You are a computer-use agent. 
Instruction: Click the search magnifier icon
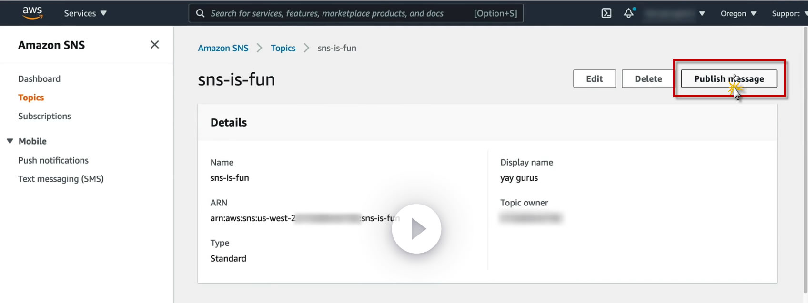201,13
